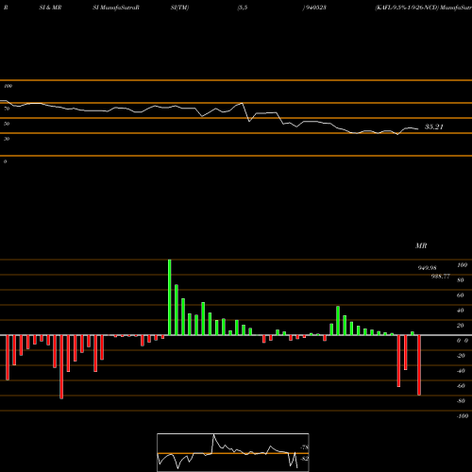
Task: Open the mini overview chart thumbnail at bottom
Action: tap(233, 452)
